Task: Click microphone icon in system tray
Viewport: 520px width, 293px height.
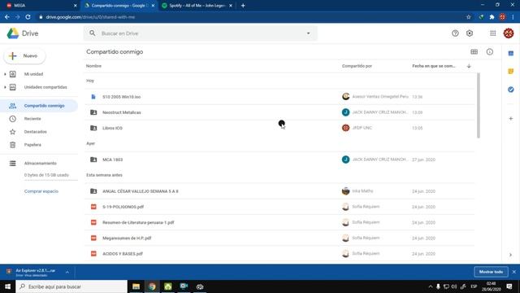Action: (438, 286)
